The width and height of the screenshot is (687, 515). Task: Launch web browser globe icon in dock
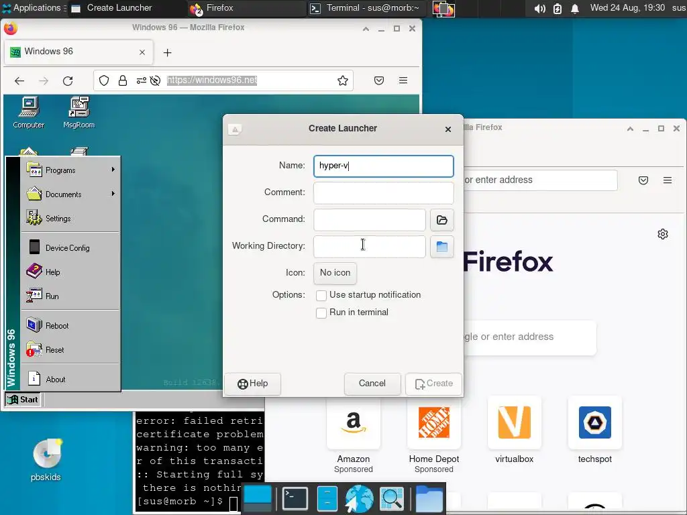point(359,499)
